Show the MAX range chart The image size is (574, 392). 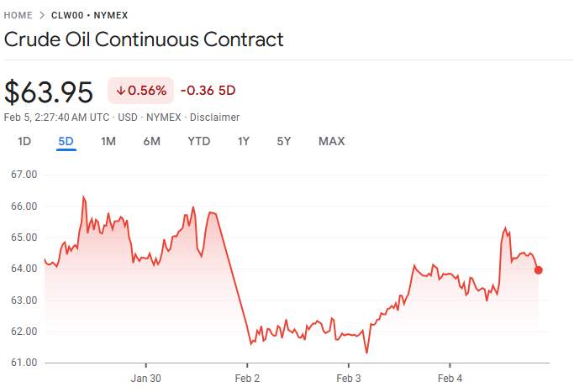tap(332, 141)
